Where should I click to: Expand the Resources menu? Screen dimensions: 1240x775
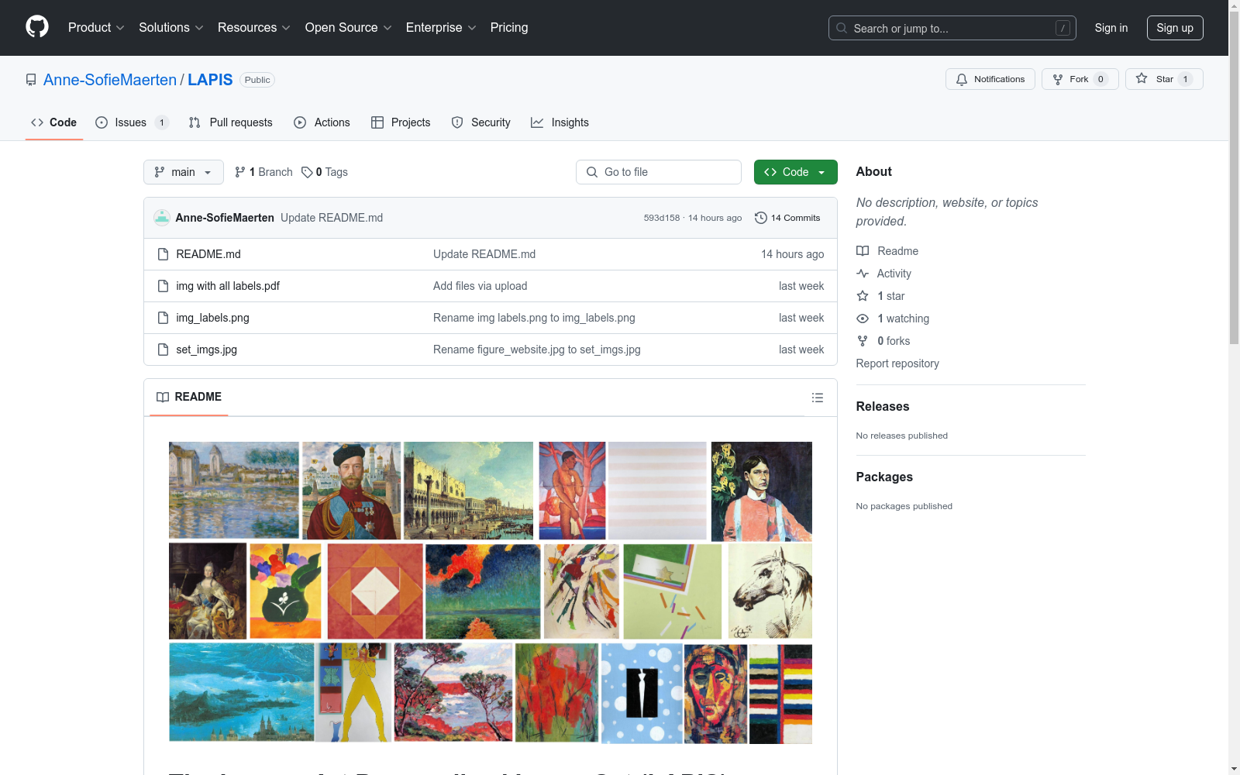254,28
